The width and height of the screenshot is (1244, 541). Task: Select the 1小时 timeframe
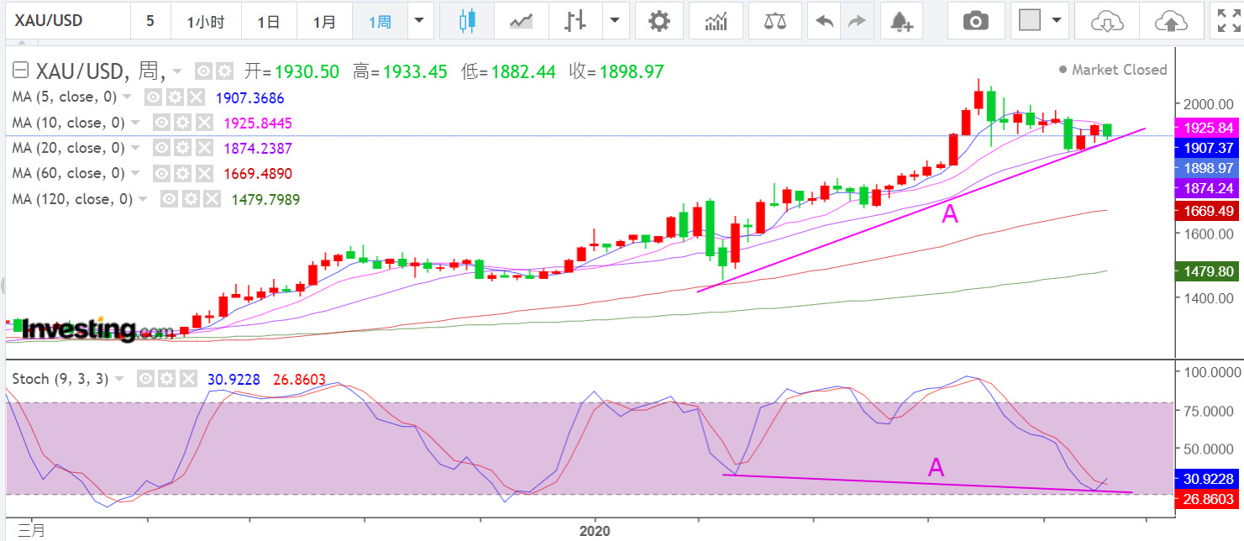click(206, 21)
